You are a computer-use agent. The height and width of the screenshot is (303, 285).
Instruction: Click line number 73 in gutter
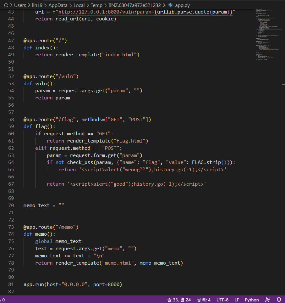coord(11,227)
